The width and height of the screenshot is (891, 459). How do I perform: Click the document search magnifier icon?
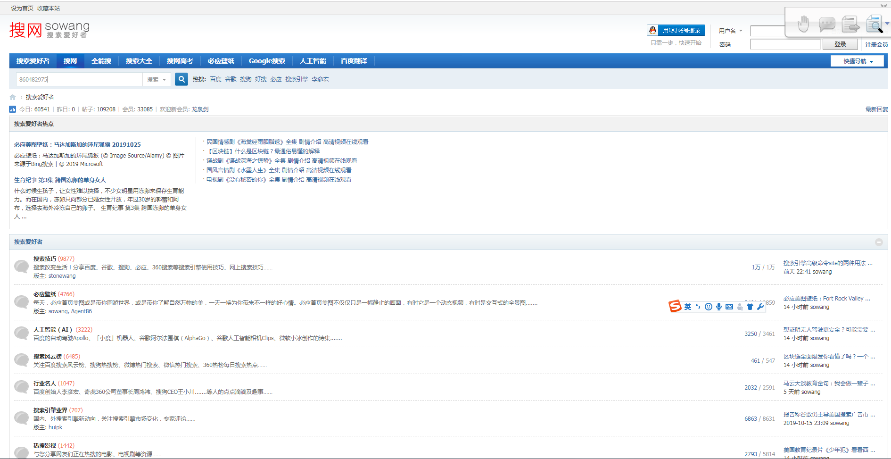click(x=874, y=24)
